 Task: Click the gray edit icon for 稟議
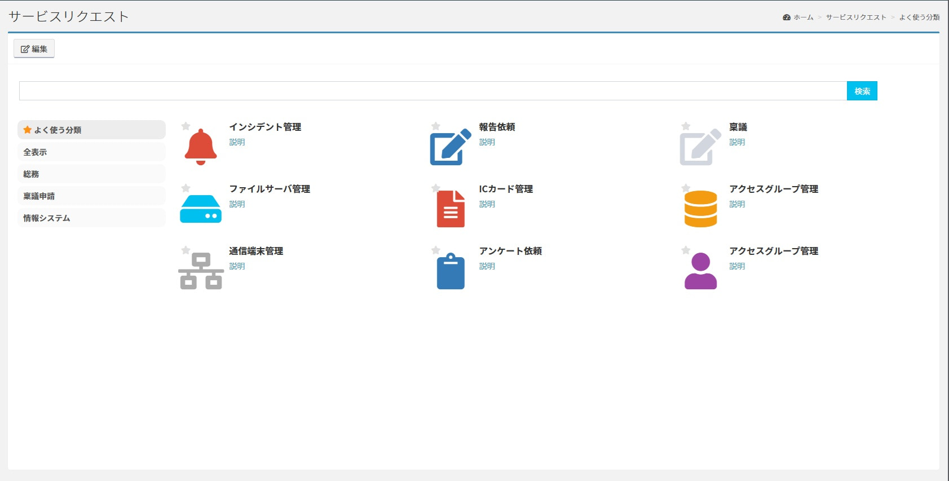tap(700, 147)
